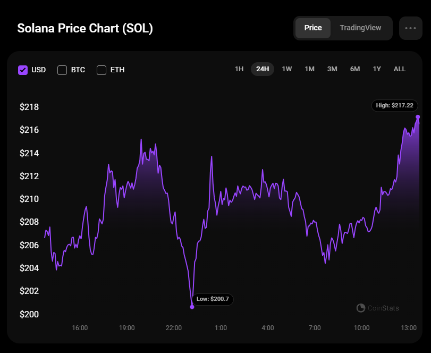Switch to the TradingView tab
Viewport: 431px width, 353px height.
pos(360,28)
